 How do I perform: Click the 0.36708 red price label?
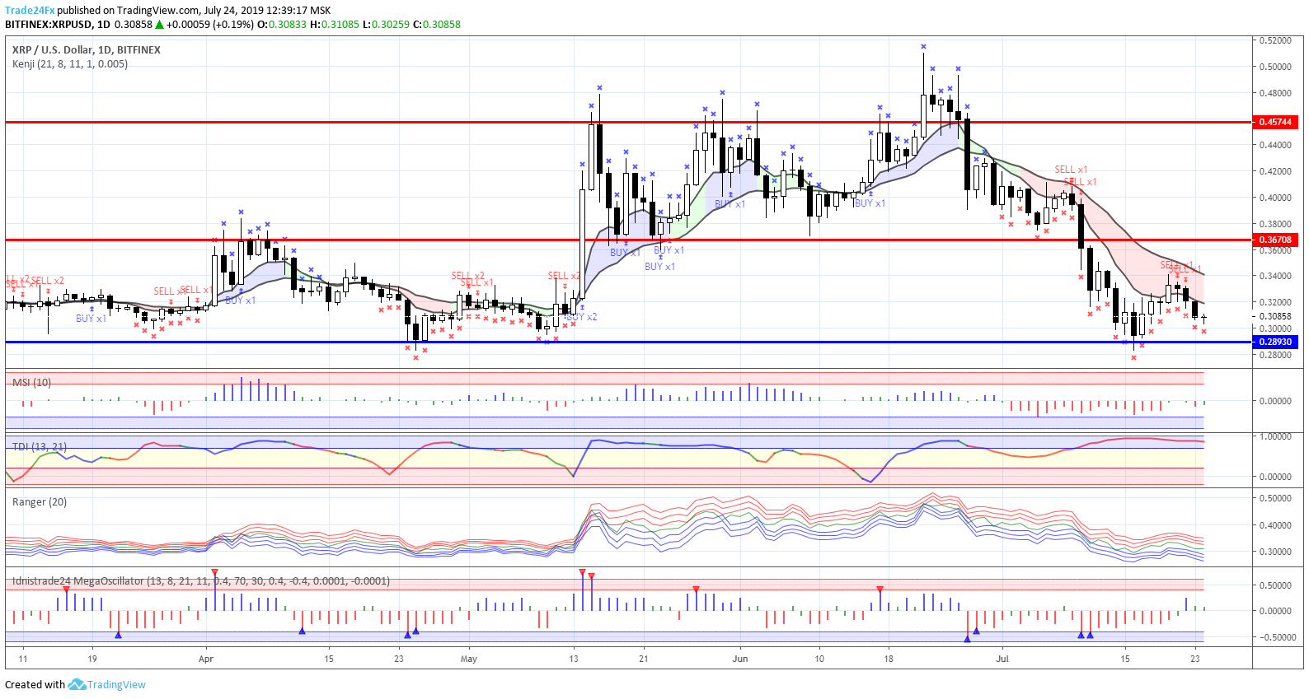pos(1275,240)
